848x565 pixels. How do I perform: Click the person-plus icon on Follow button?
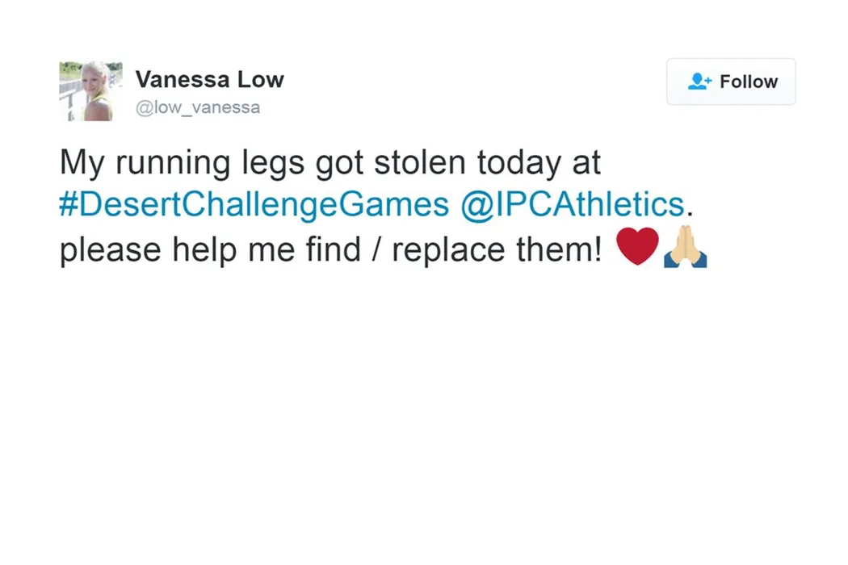coord(699,82)
